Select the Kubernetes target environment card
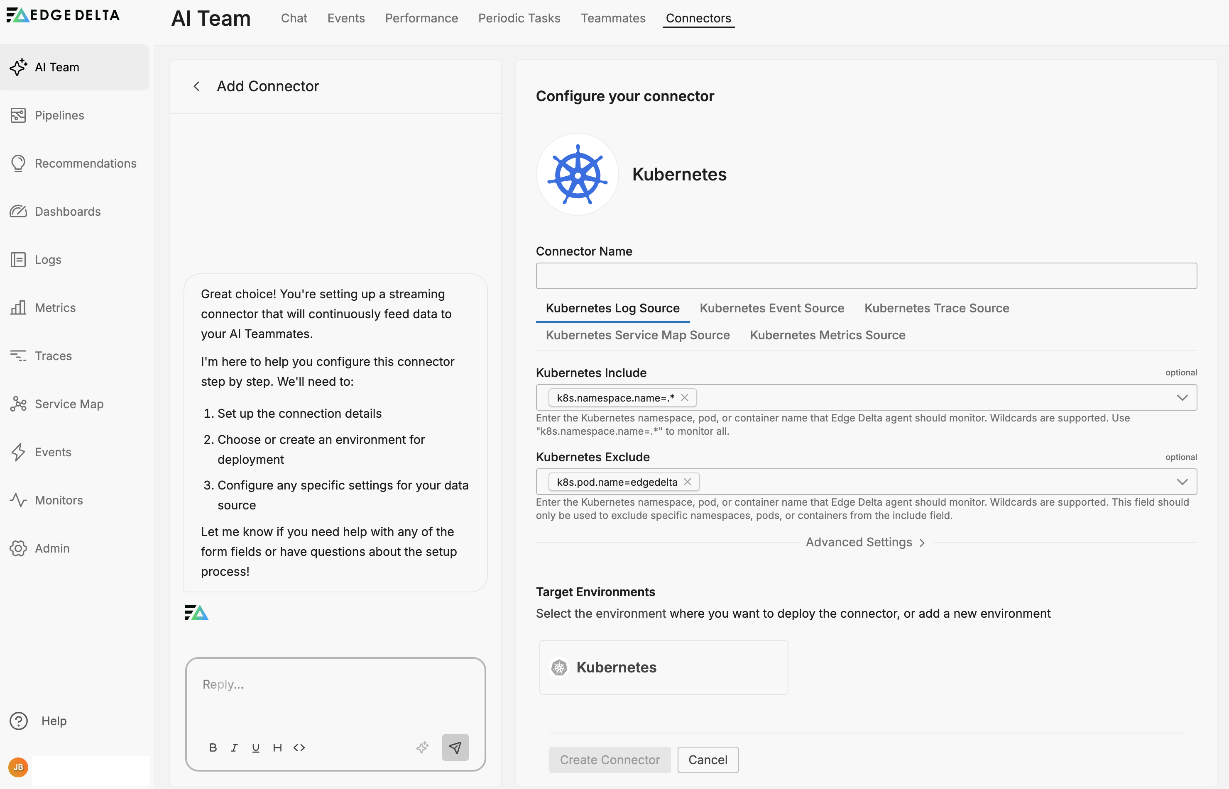The width and height of the screenshot is (1229, 789). [x=663, y=667]
